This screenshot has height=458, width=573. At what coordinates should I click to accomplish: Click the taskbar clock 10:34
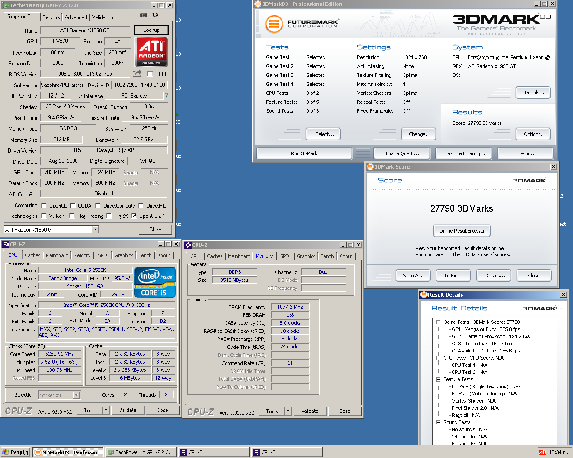pyautogui.click(x=559, y=452)
